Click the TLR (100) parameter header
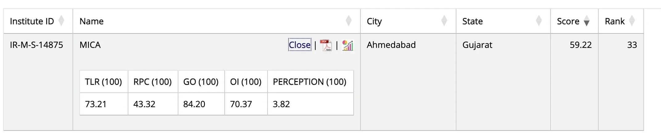The image size is (661, 140). point(103,82)
